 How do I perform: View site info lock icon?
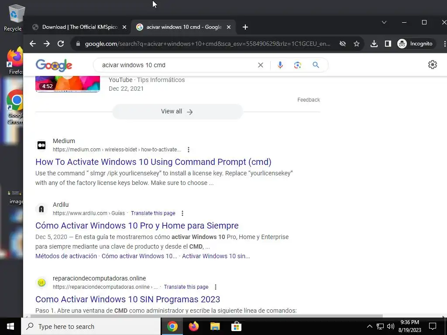(78, 44)
